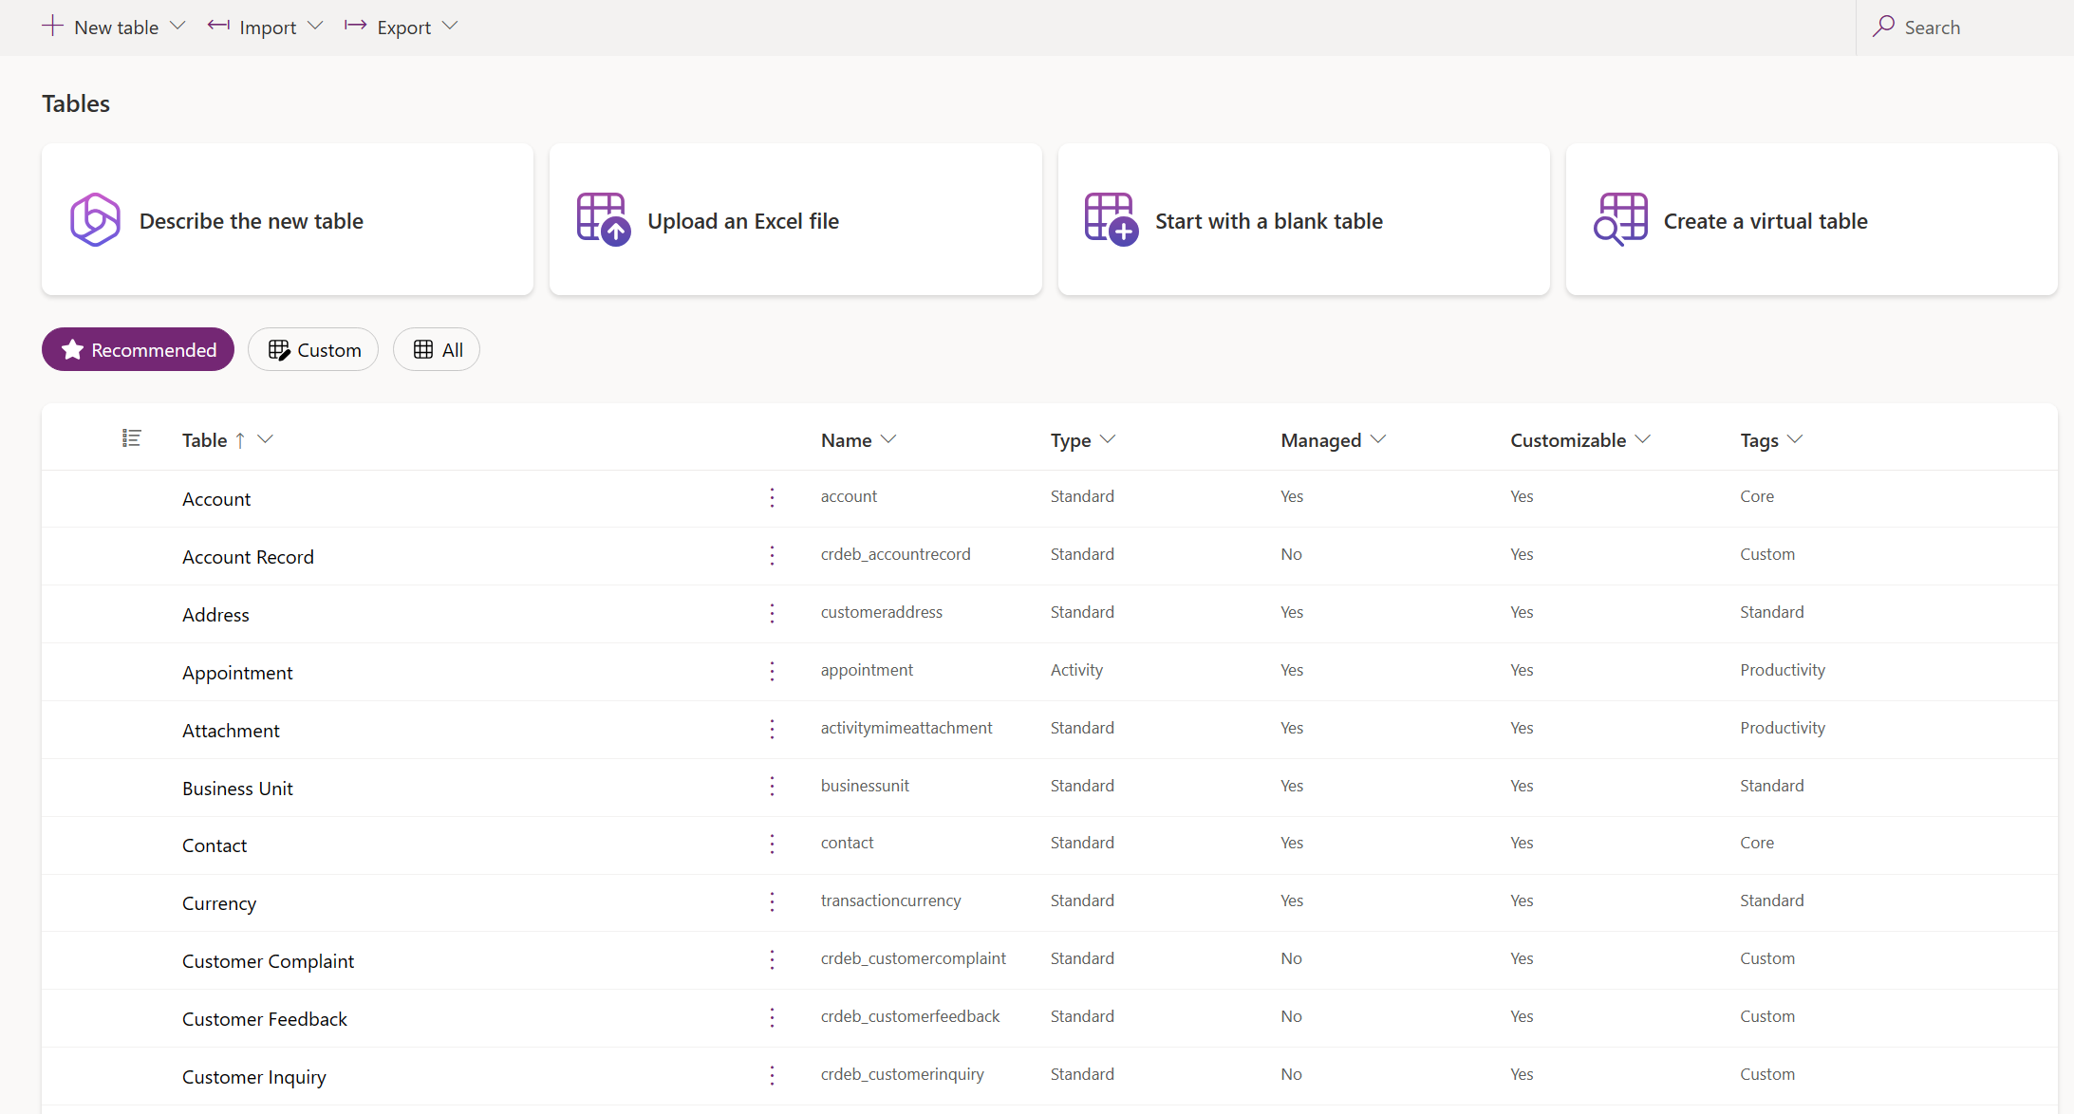Expand the Type column filter dropdown

pyautogui.click(x=1110, y=439)
